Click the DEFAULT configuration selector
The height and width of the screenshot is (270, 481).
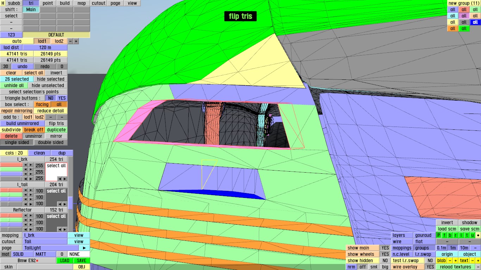point(56,35)
